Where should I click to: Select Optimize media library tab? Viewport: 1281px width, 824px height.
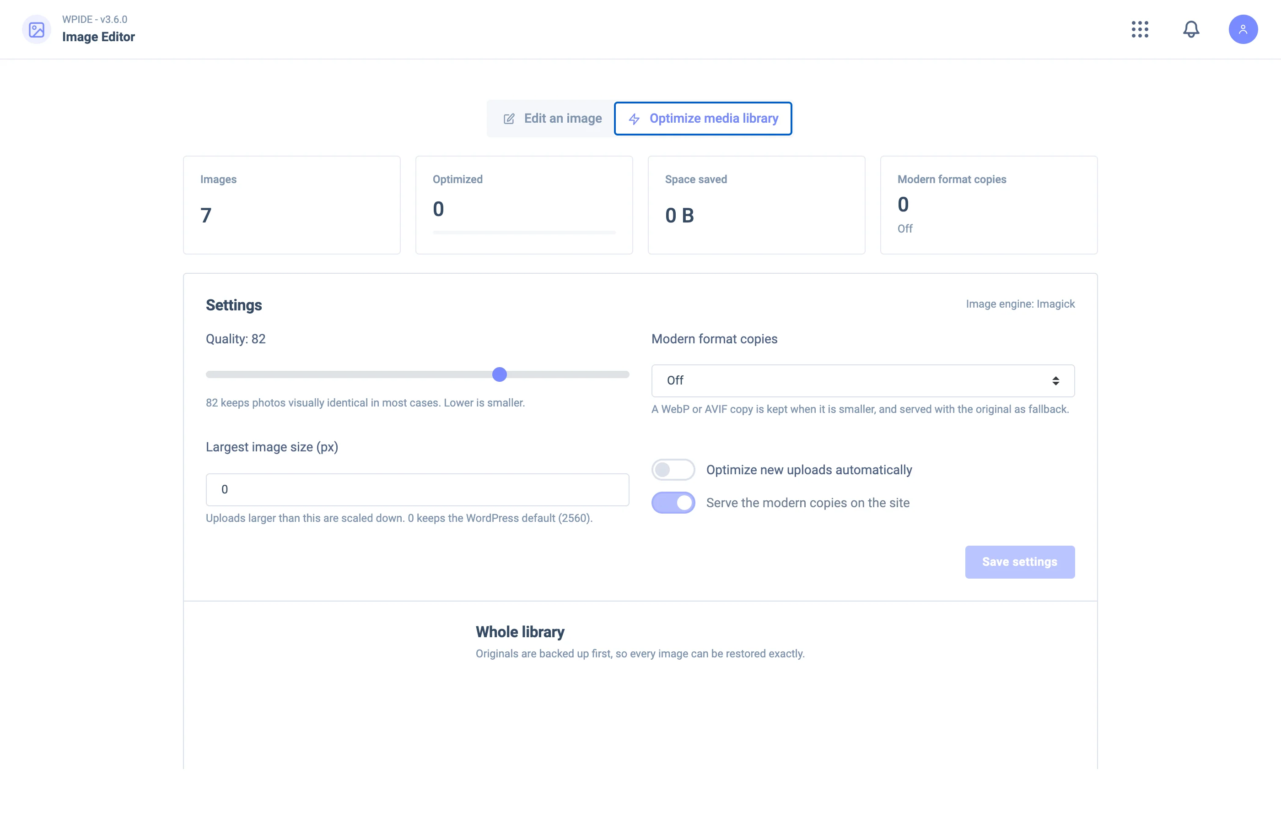(703, 118)
